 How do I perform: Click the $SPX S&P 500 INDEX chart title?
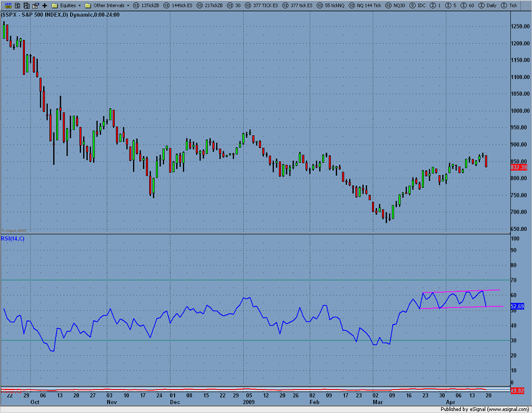pyautogui.click(x=60, y=15)
